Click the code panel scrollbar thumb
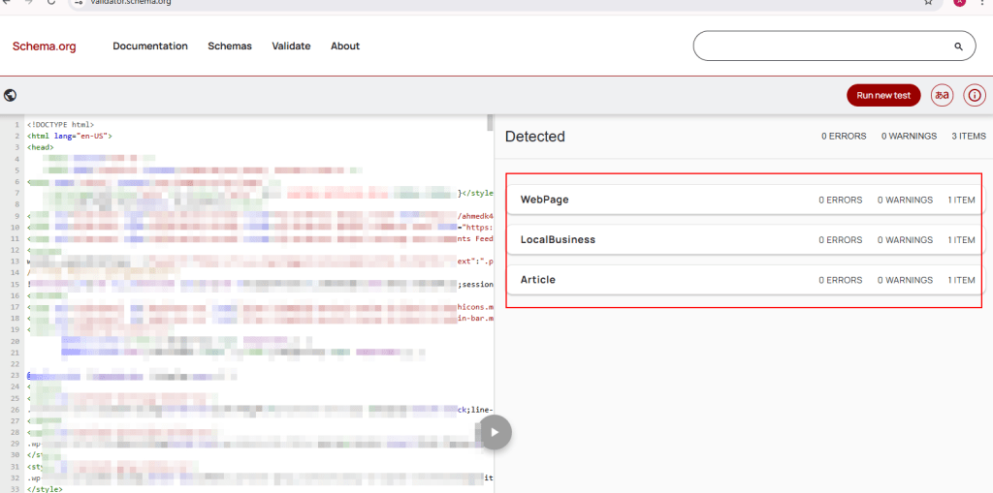 490,122
